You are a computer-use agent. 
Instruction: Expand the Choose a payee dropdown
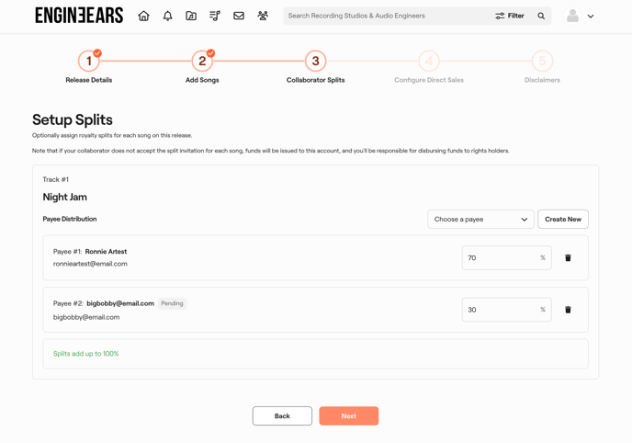point(480,220)
